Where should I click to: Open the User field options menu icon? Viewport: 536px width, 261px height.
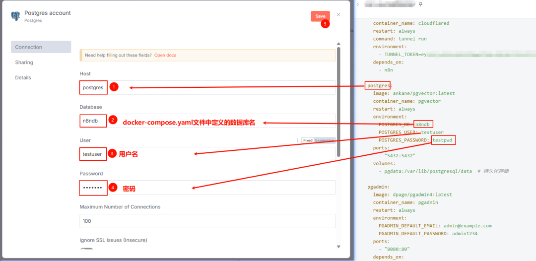[297, 140]
